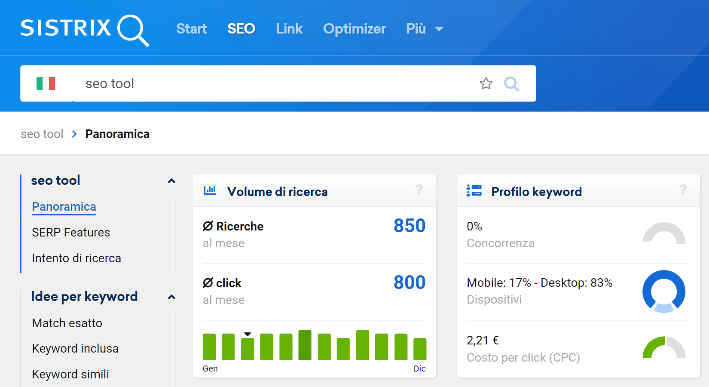Screen dimensions: 709x387
Task: Click the Ø click label
Action: click(x=222, y=283)
